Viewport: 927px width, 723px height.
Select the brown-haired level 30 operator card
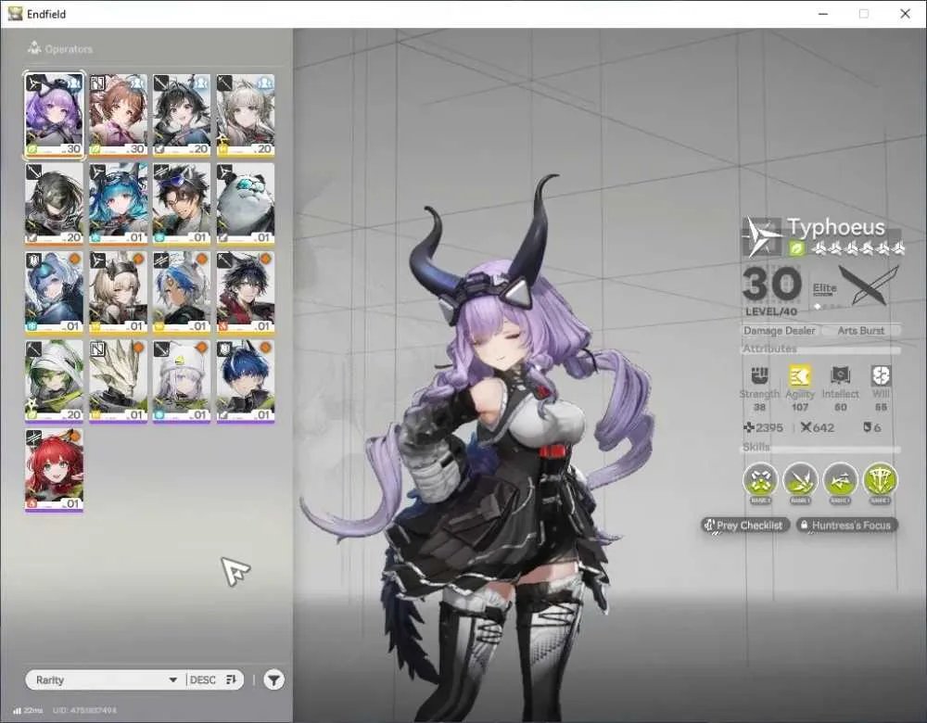click(x=118, y=115)
